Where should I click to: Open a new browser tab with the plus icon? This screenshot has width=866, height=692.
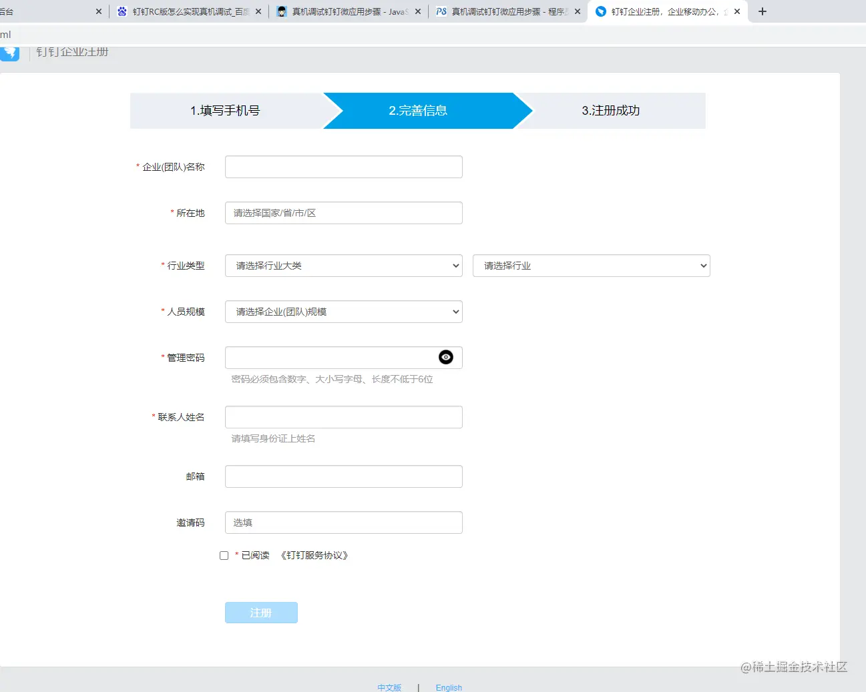click(x=761, y=11)
